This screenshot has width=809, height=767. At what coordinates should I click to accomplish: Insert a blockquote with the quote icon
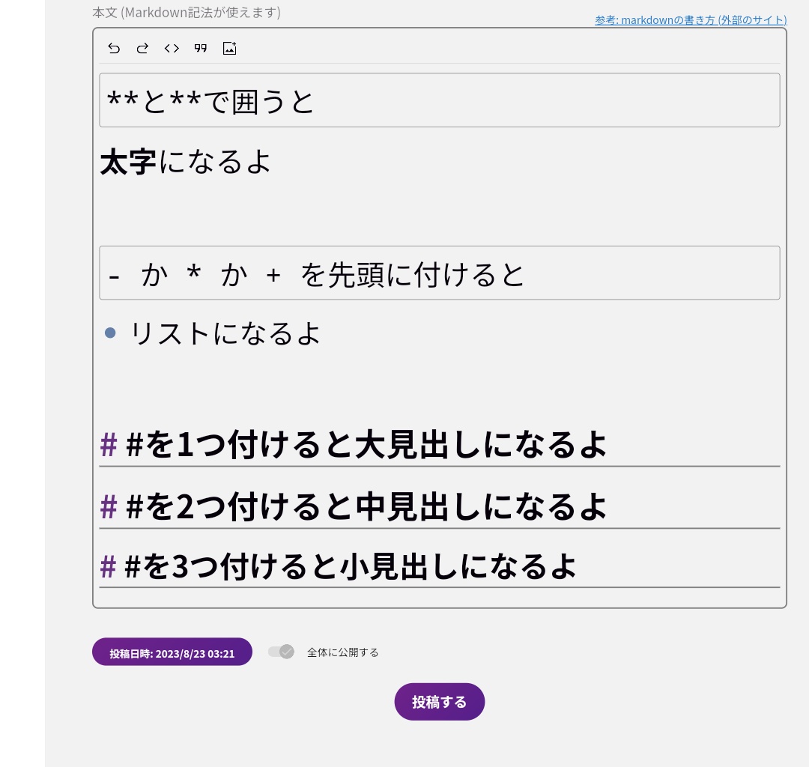coord(200,49)
